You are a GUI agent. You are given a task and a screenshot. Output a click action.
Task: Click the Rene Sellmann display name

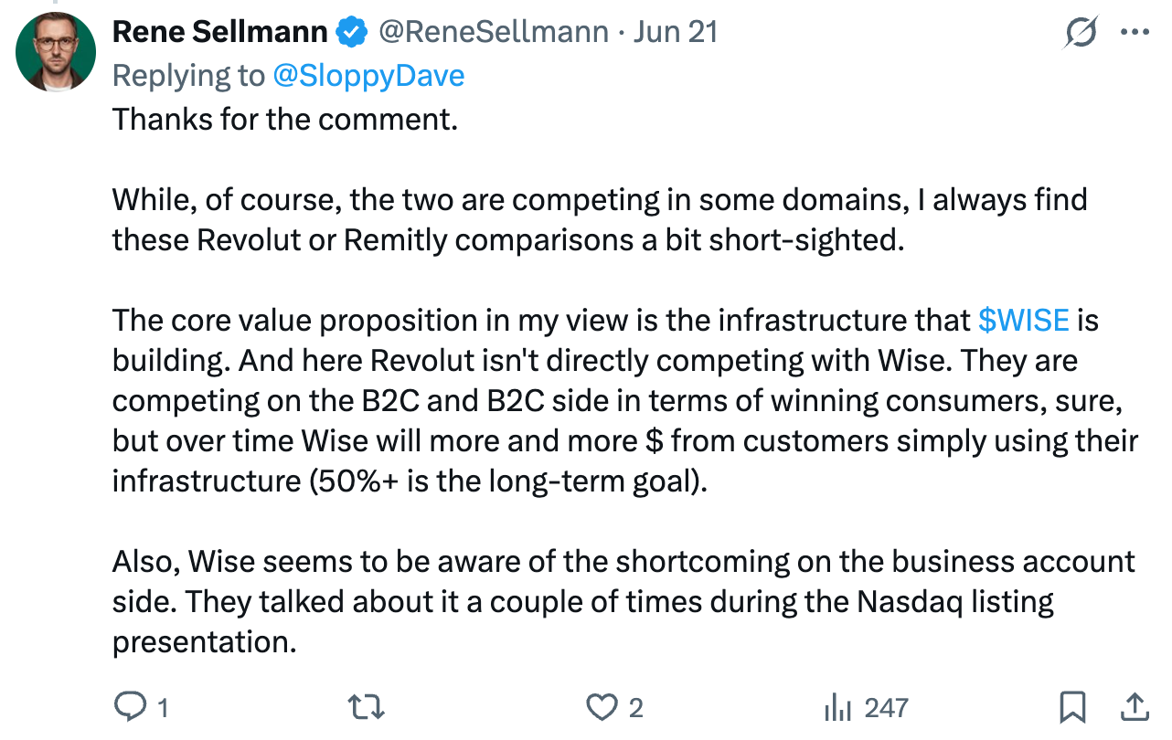(220, 32)
